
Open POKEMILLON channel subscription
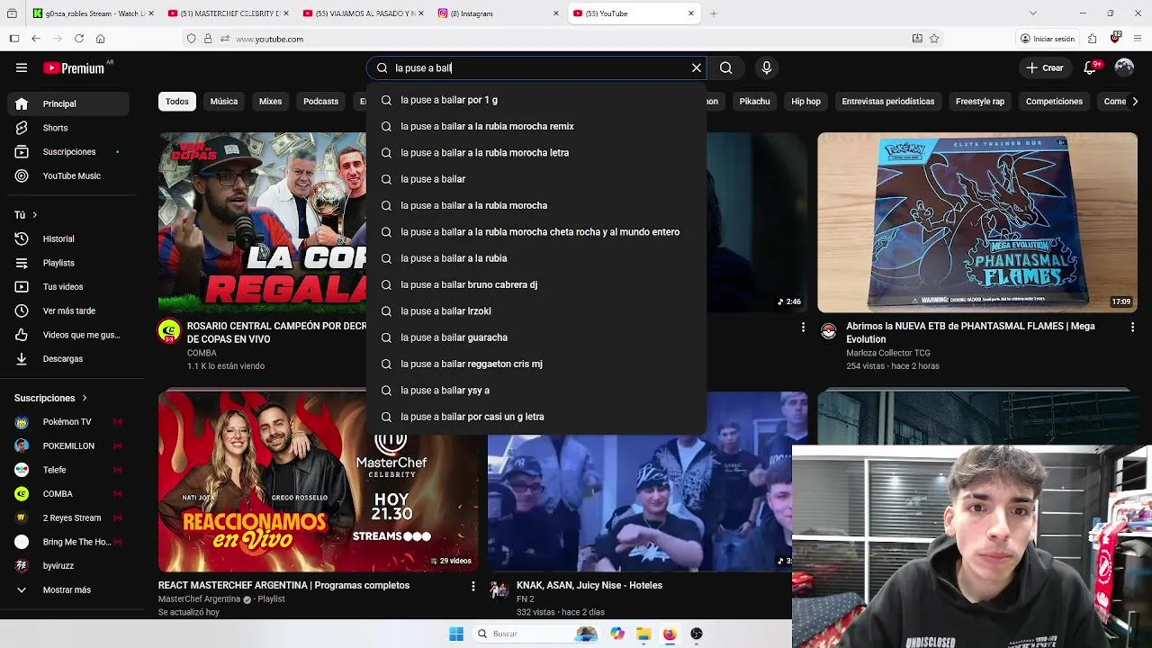click(68, 445)
